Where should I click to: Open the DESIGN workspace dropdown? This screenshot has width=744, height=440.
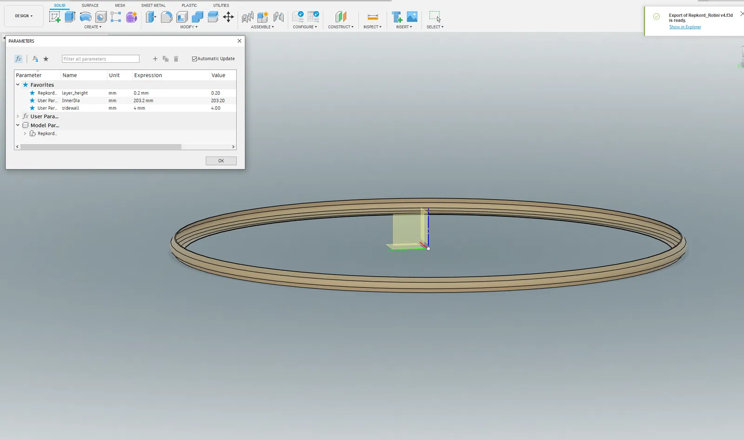24,16
